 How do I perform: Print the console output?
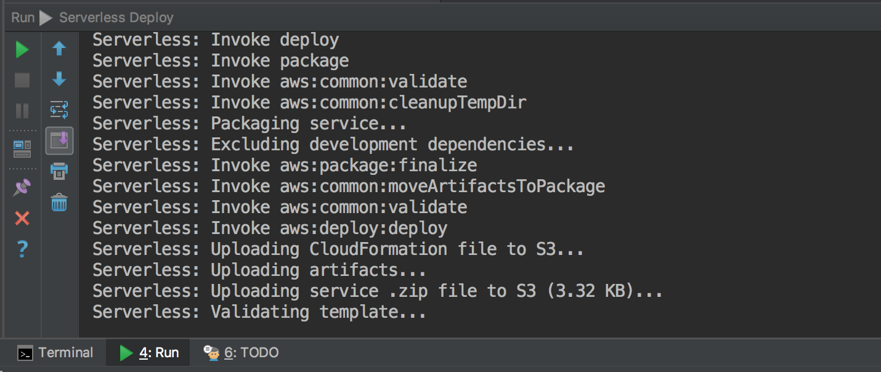[59, 171]
